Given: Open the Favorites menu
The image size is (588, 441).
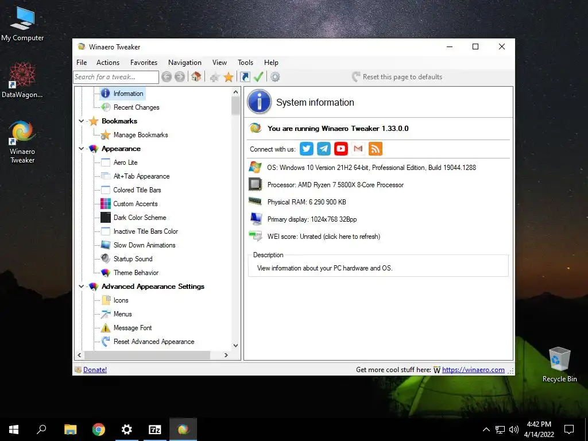Looking at the screenshot, I should tap(144, 63).
